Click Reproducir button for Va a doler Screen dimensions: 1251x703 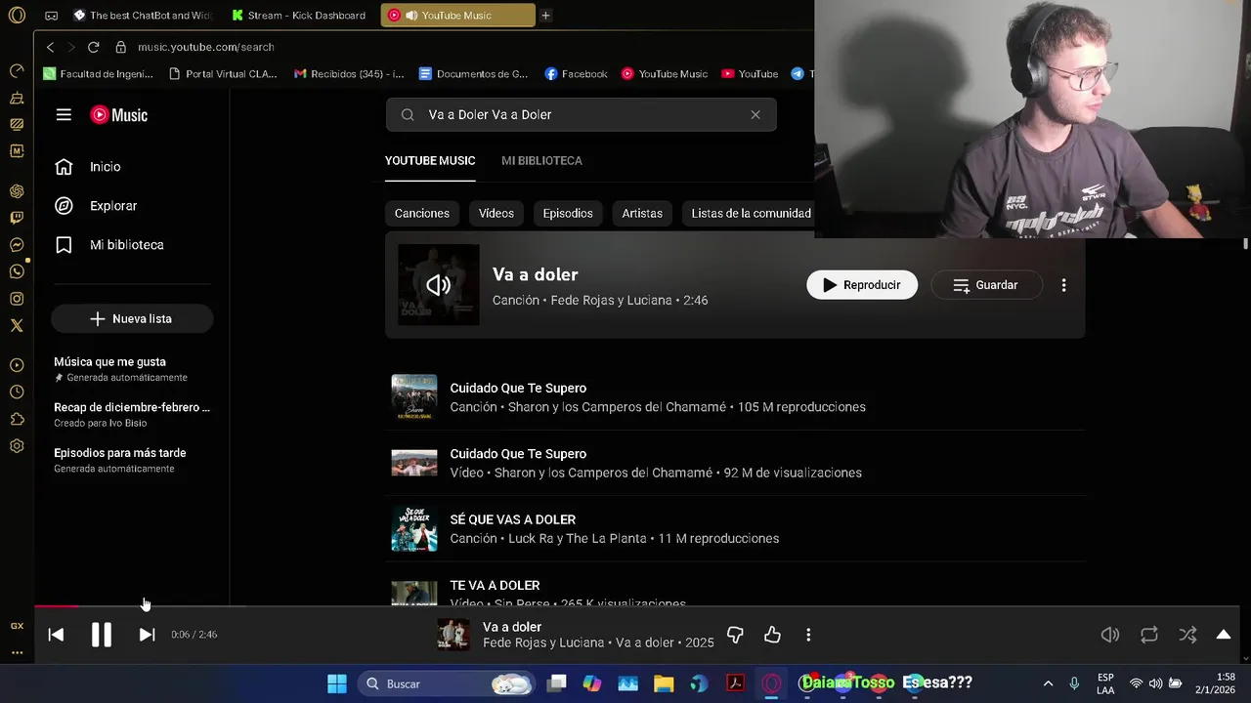[x=862, y=285]
